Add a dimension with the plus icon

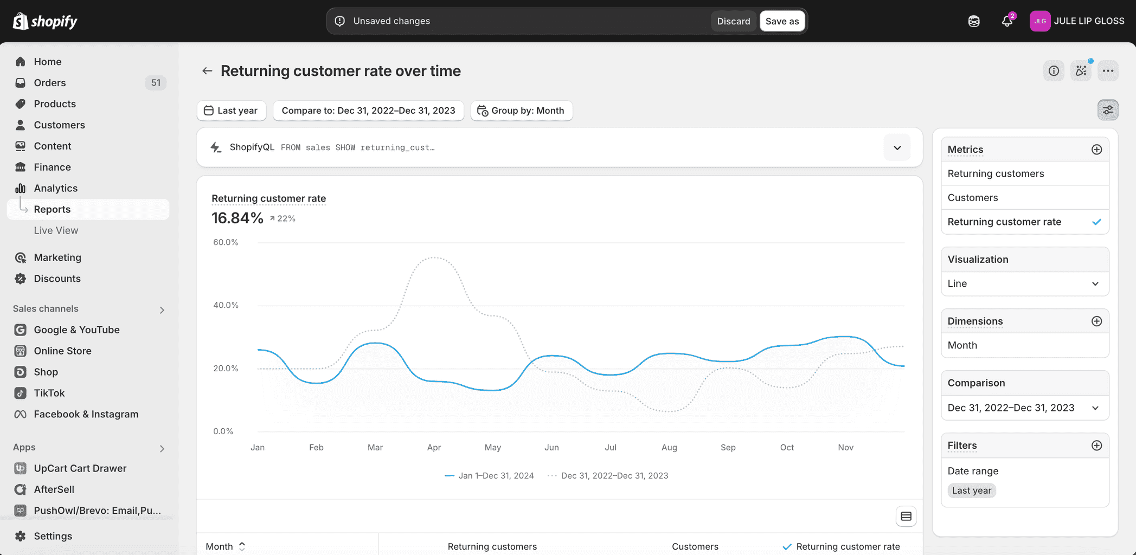coord(1096,321)
